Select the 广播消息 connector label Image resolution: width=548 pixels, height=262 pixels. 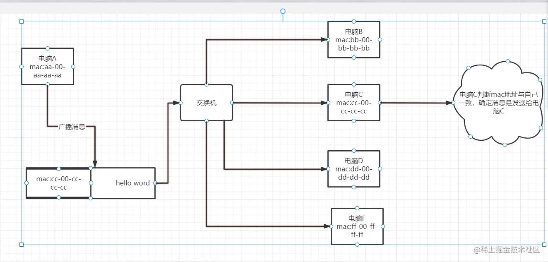72,127
